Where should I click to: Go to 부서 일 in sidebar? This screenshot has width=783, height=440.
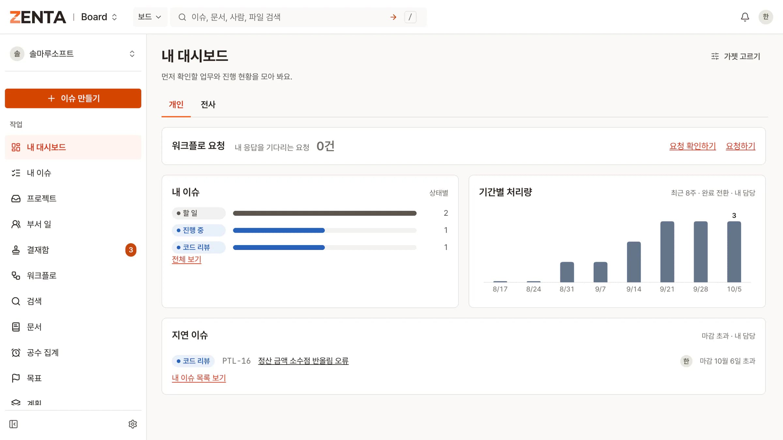click(73, 224)
